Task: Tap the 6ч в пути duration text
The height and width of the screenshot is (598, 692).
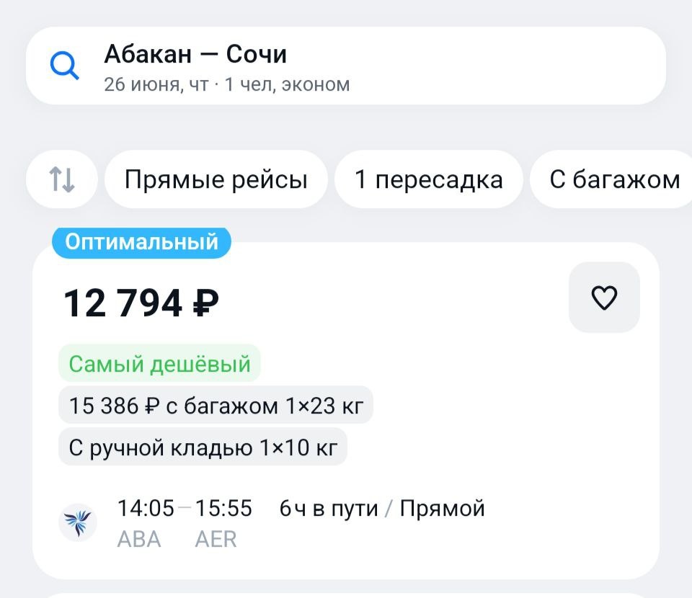Action: tap(329, 509)
